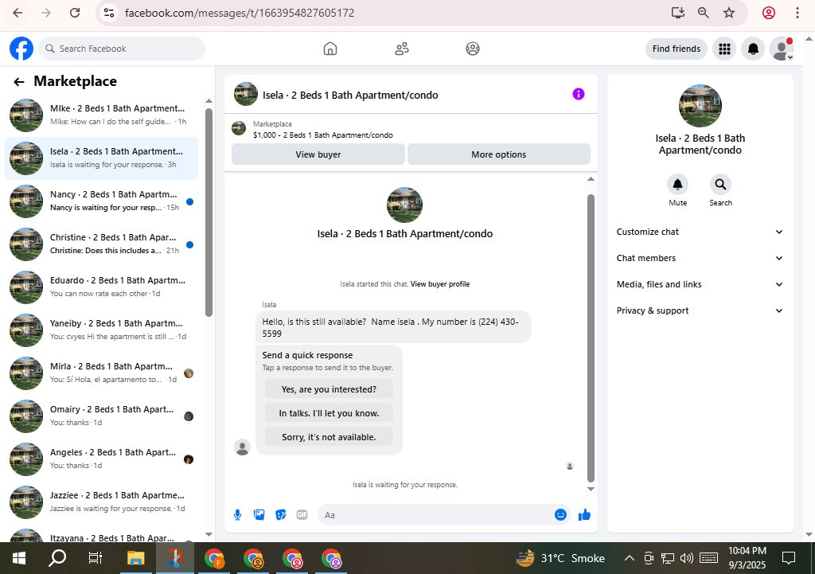This screenshot has height=574, width=815.
Task: Open Chrome three-dot menu
Action: (x=797, y=13)
